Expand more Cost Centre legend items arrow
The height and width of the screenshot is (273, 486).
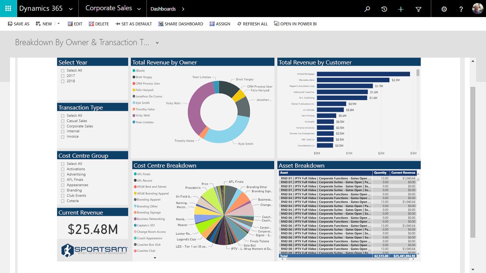coord(155,258)
